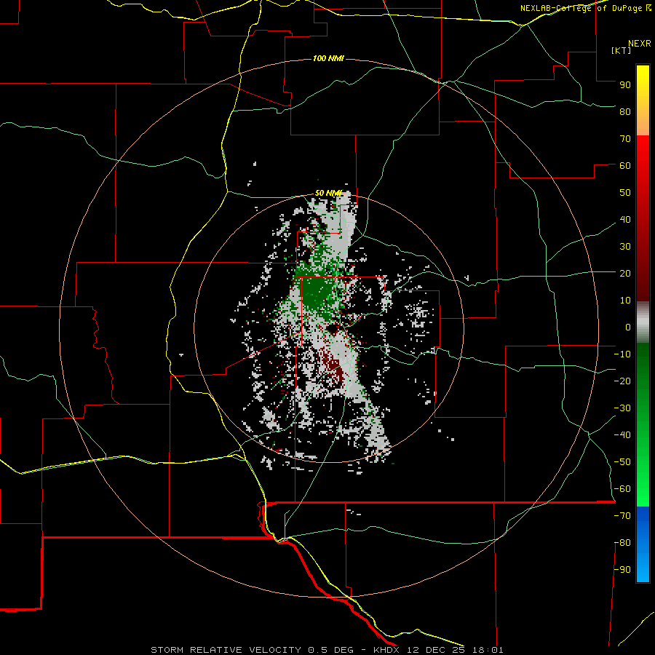The height and width of the screenshot is (655, 655).
Task: Click the positive 70 scale value
Action: pyautogui.click(x=625, y=139)
